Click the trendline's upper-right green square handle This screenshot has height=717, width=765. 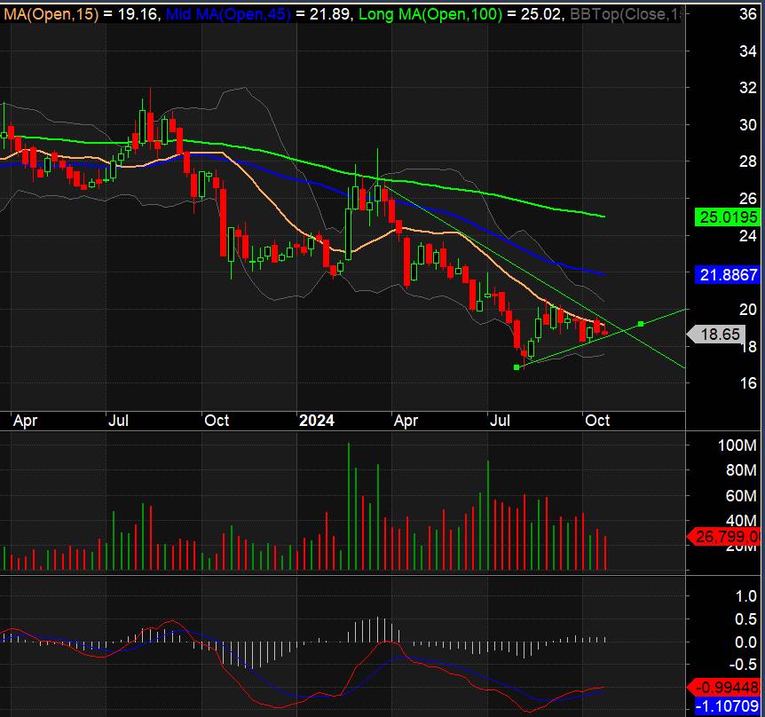tap(642, 323)
